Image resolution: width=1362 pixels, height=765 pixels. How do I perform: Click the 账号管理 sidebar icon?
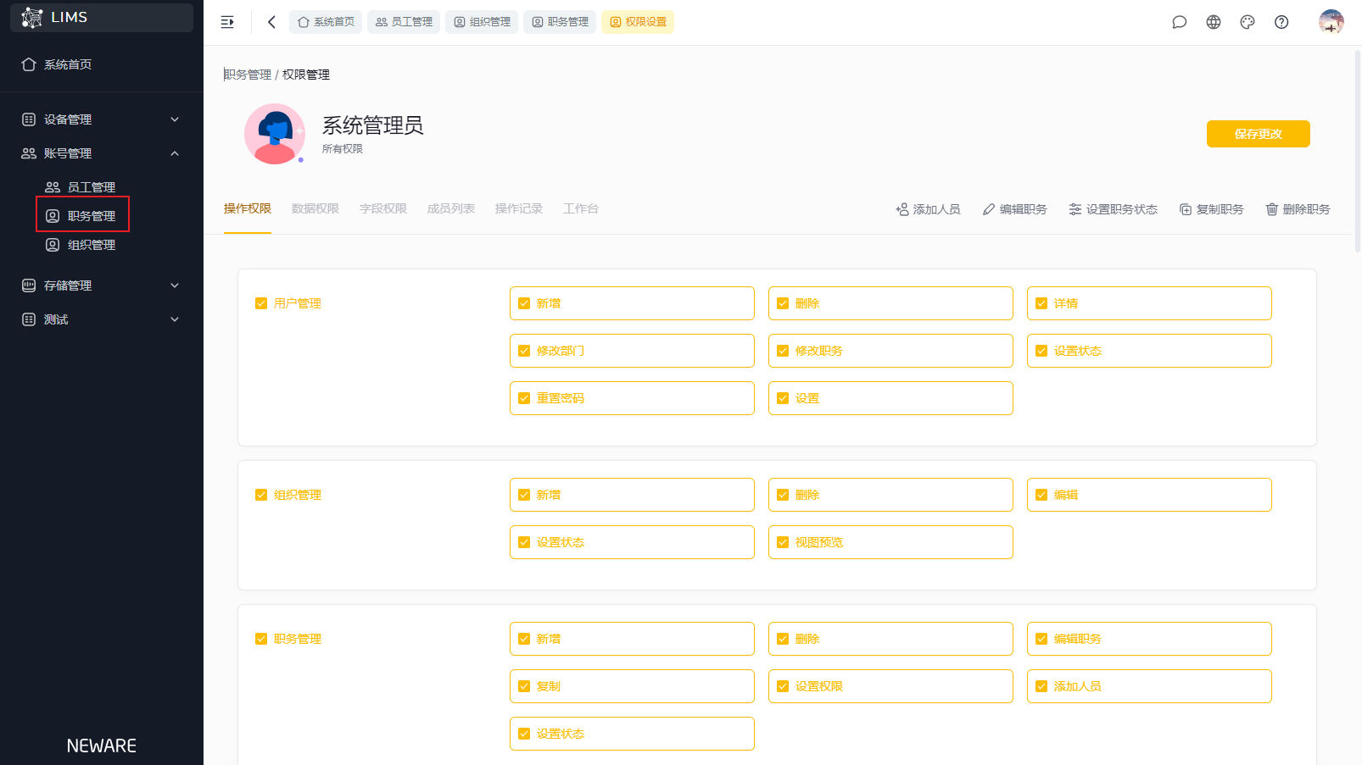(29, 153)
